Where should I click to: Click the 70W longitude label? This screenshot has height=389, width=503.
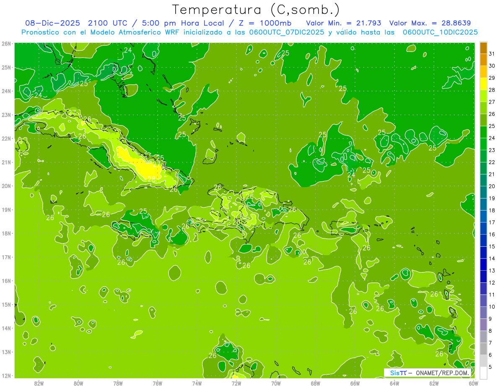(x=276, y=383)
